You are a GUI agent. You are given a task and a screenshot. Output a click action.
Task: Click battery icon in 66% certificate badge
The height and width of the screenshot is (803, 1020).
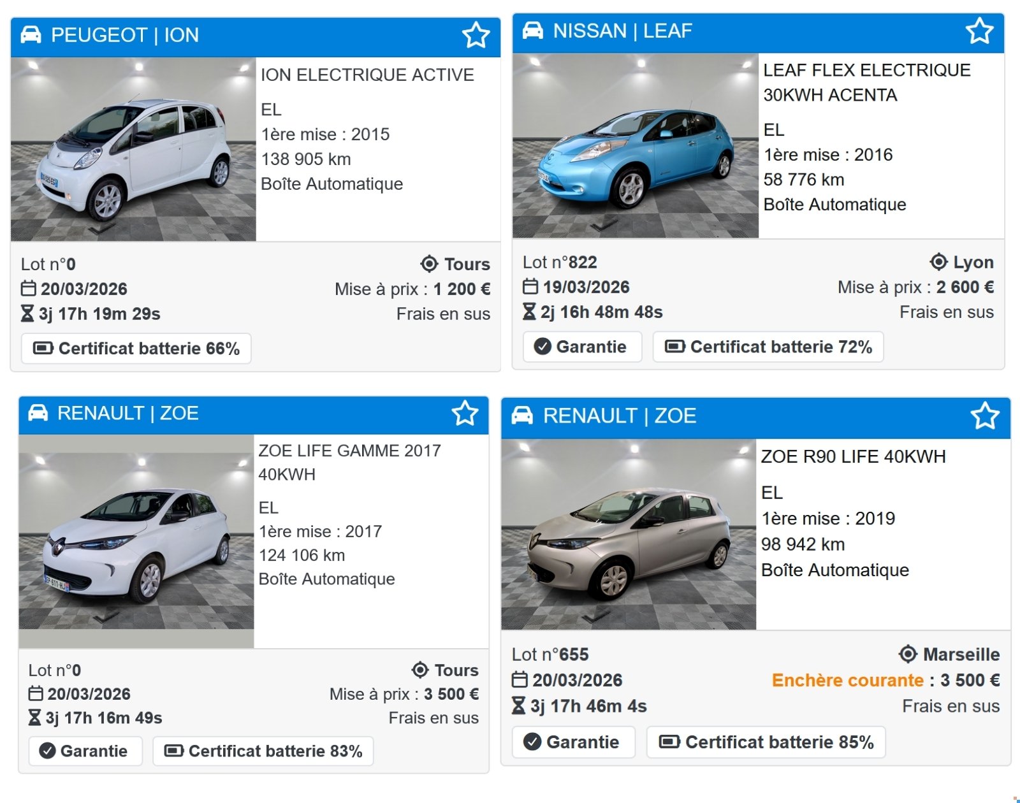(x=43, y=348)
